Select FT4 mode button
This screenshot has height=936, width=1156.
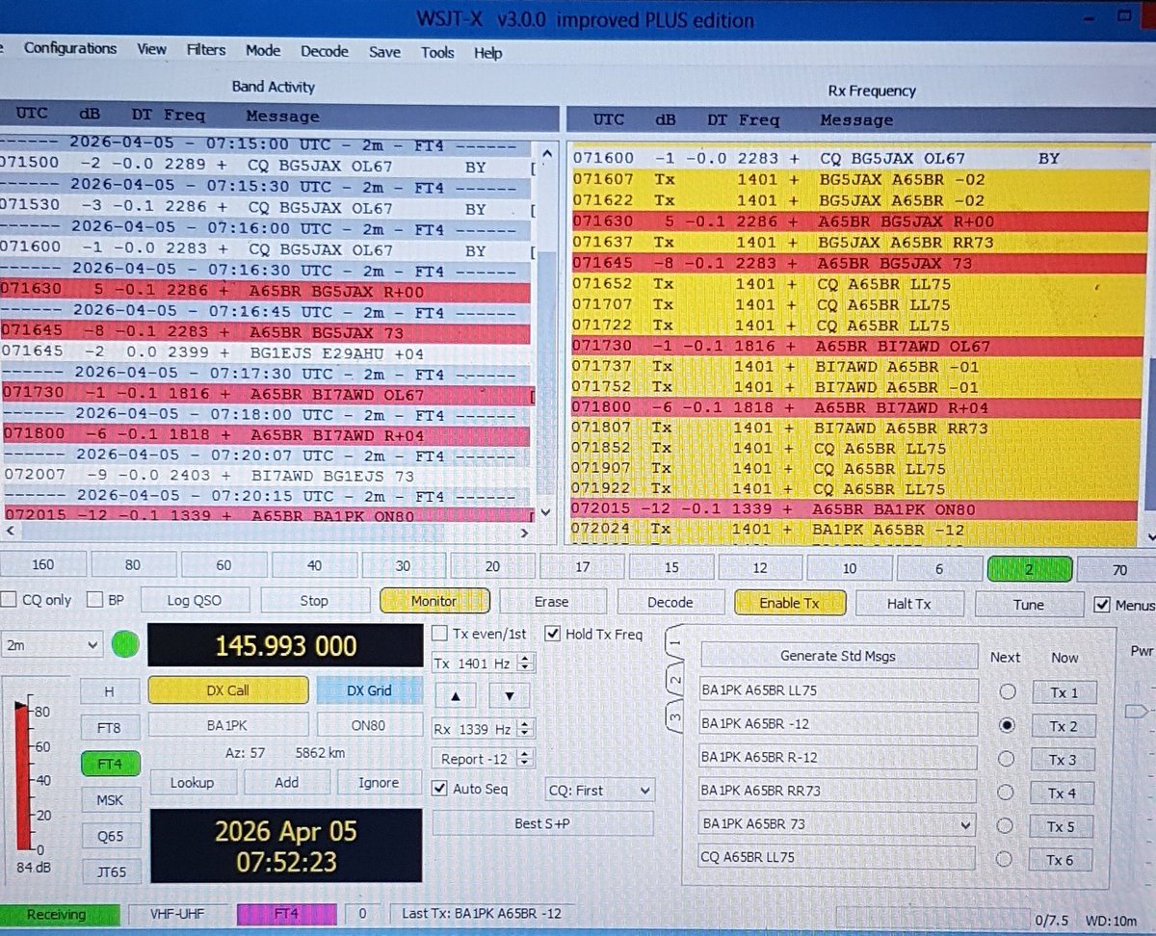(x=110, y=764)
